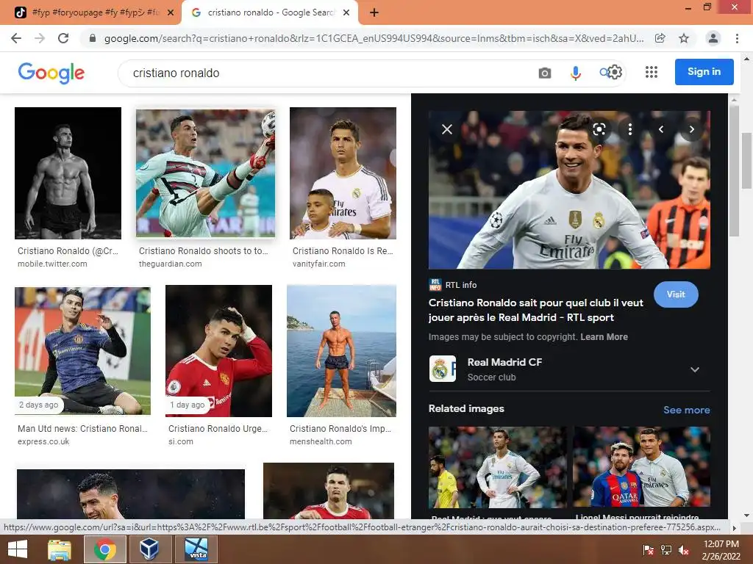
Task: Open a new browser tab
Action: click(x=374, y=12)
